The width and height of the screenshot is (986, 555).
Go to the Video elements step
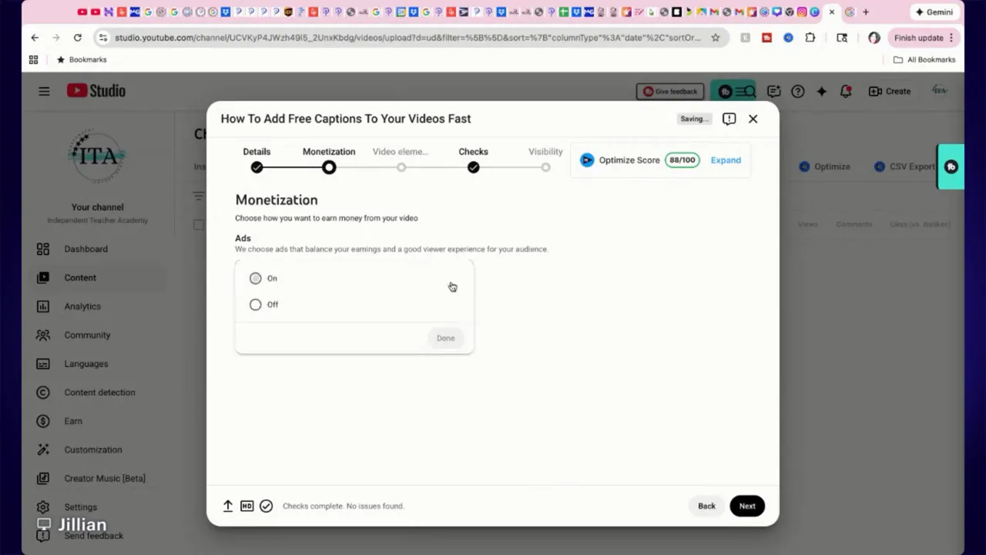pos(401,167)
